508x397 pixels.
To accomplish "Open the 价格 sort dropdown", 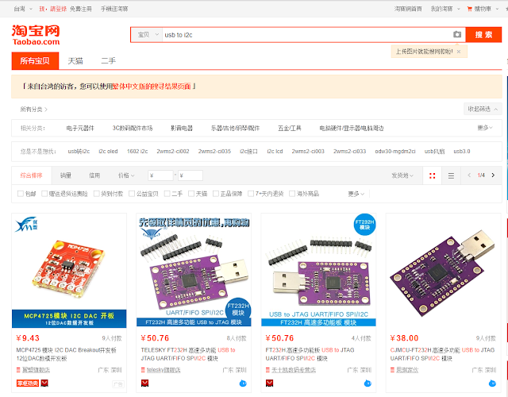I will (x=126, y=175).
